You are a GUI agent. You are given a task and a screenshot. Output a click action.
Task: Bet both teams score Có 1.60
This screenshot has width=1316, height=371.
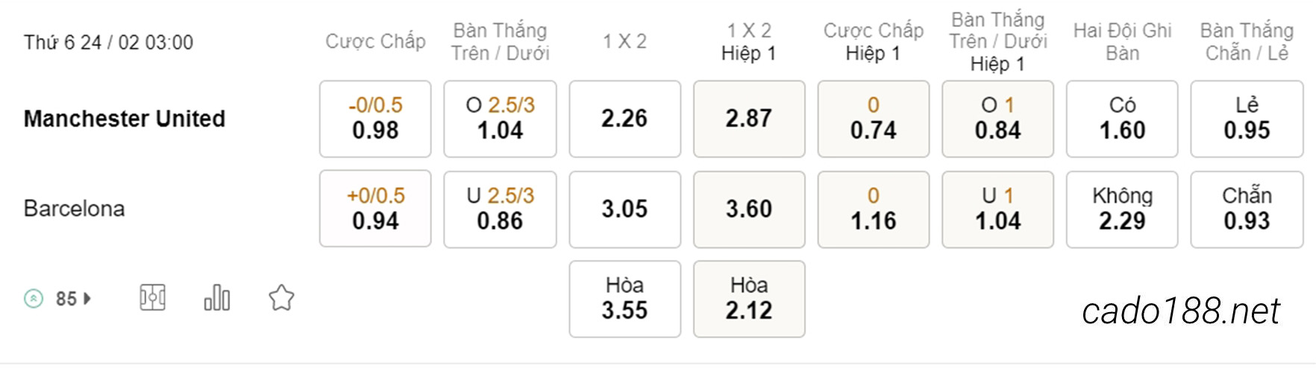[1122, 119]
